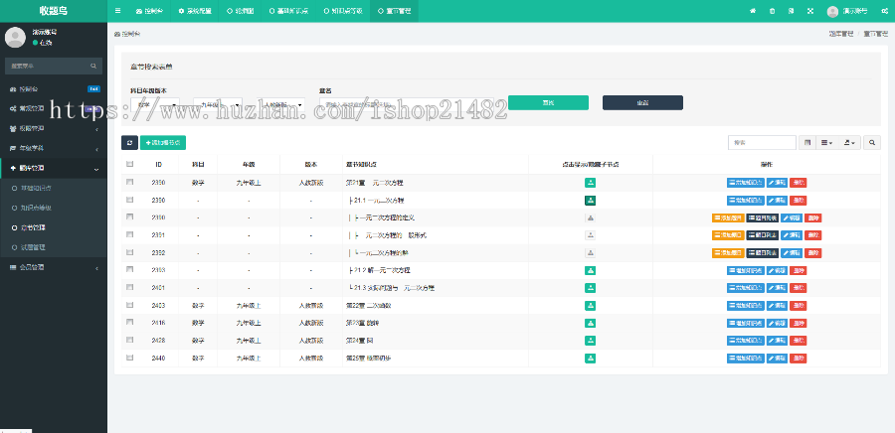895x433 pixels.
Task: Toggle child nodes icon for 第21章 row
Action: pyautogui.click(x=590, y=183)
